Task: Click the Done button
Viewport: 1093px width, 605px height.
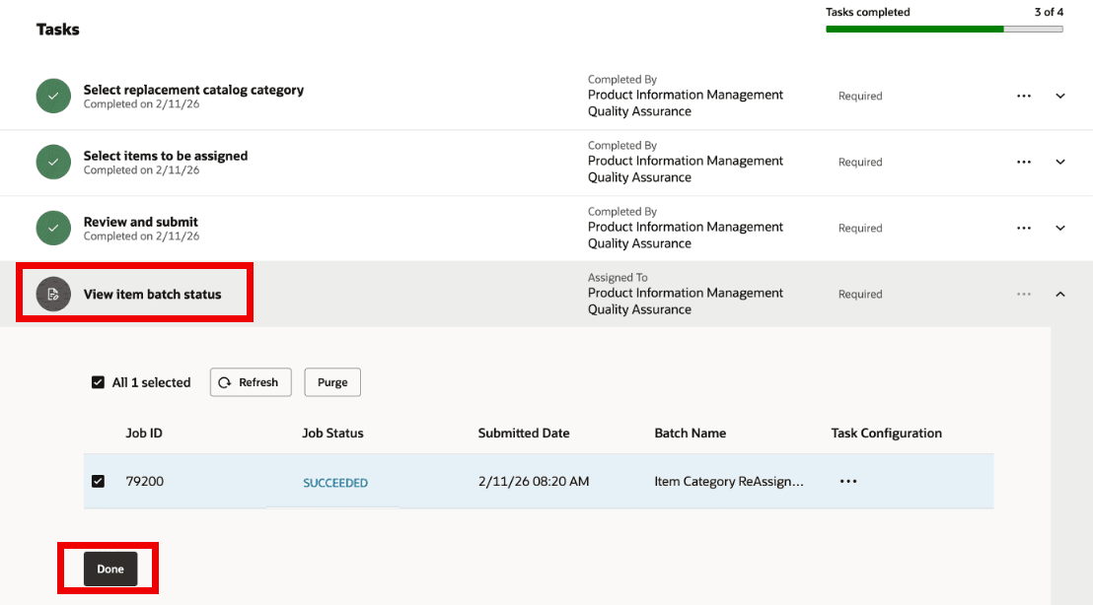Action: pyautogui.click(x=109, y=569)
